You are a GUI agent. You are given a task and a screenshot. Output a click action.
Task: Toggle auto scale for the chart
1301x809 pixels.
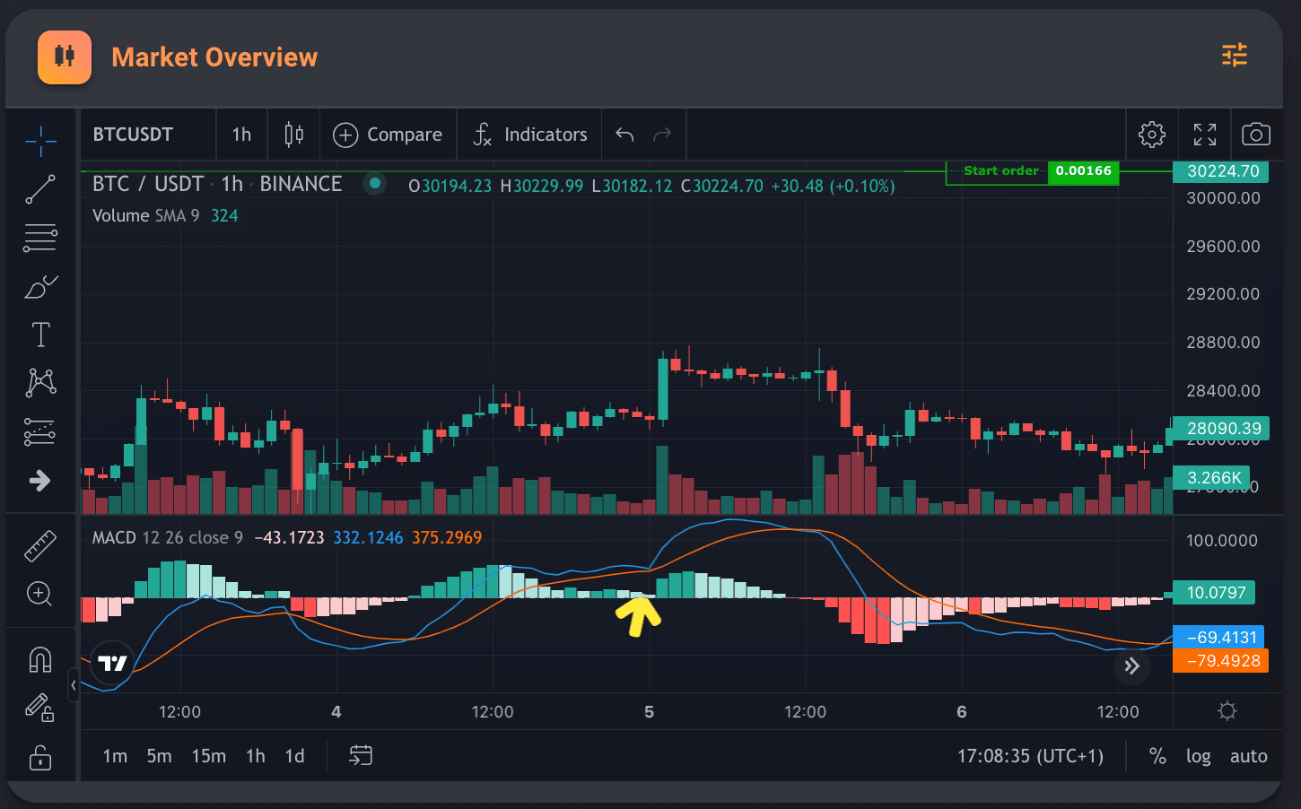pyautogui.click(x=1248, y=756)
